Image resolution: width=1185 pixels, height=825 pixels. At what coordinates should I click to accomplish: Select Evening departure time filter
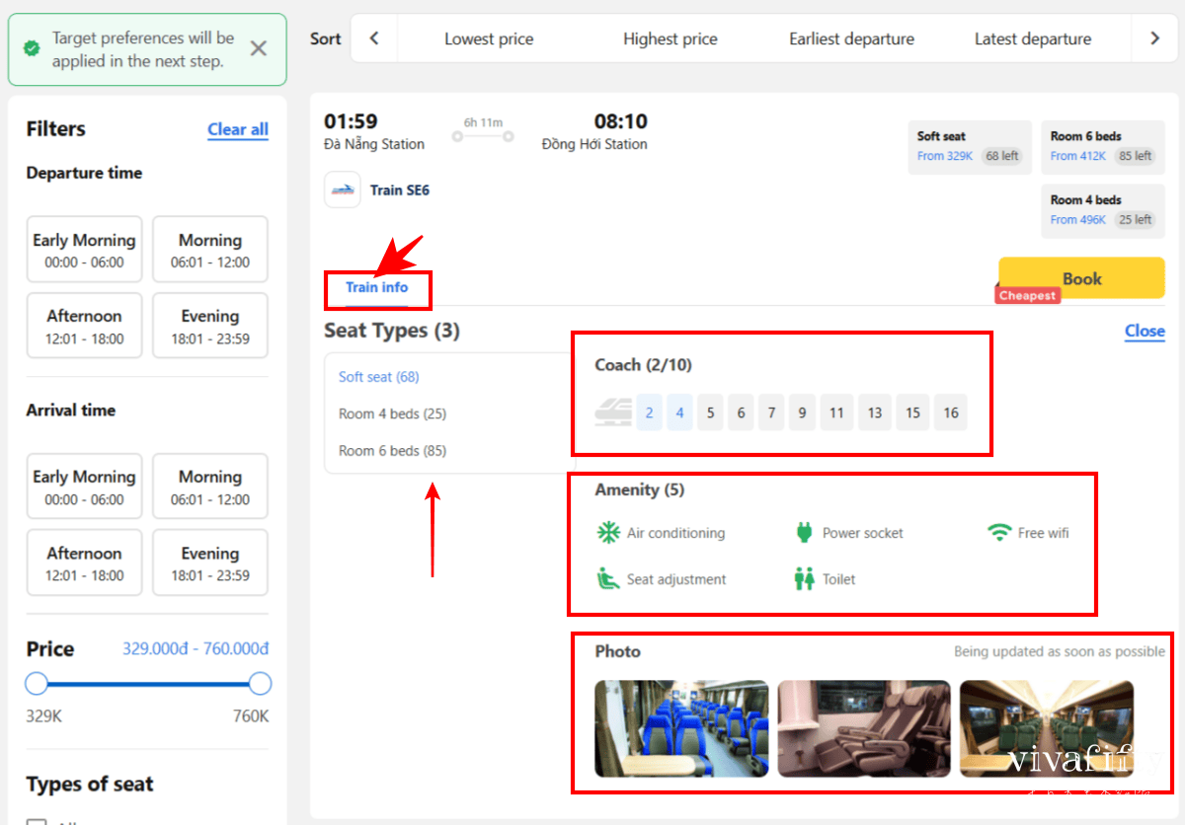210,326
